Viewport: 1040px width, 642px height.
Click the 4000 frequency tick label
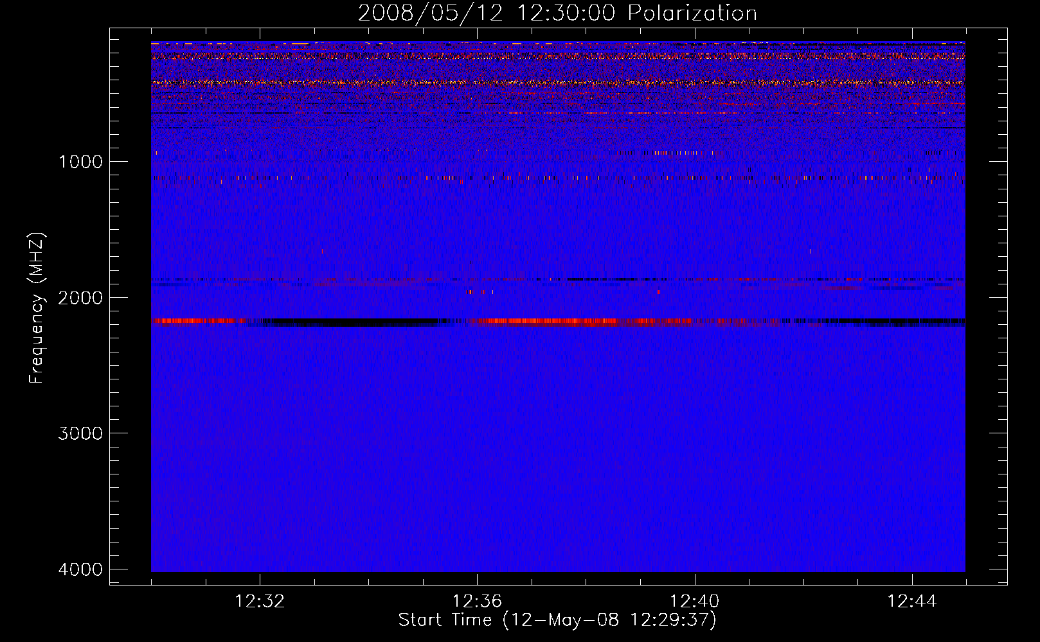[x=81, y=569]
